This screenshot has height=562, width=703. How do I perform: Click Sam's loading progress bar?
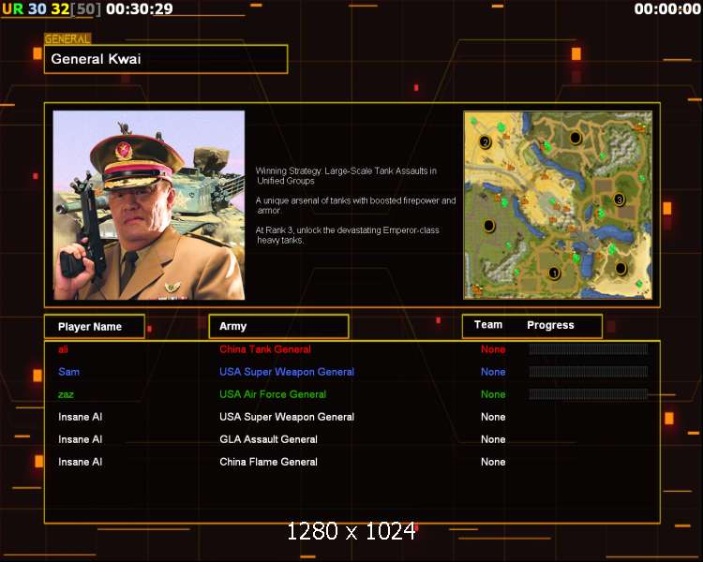click(589, 372)
